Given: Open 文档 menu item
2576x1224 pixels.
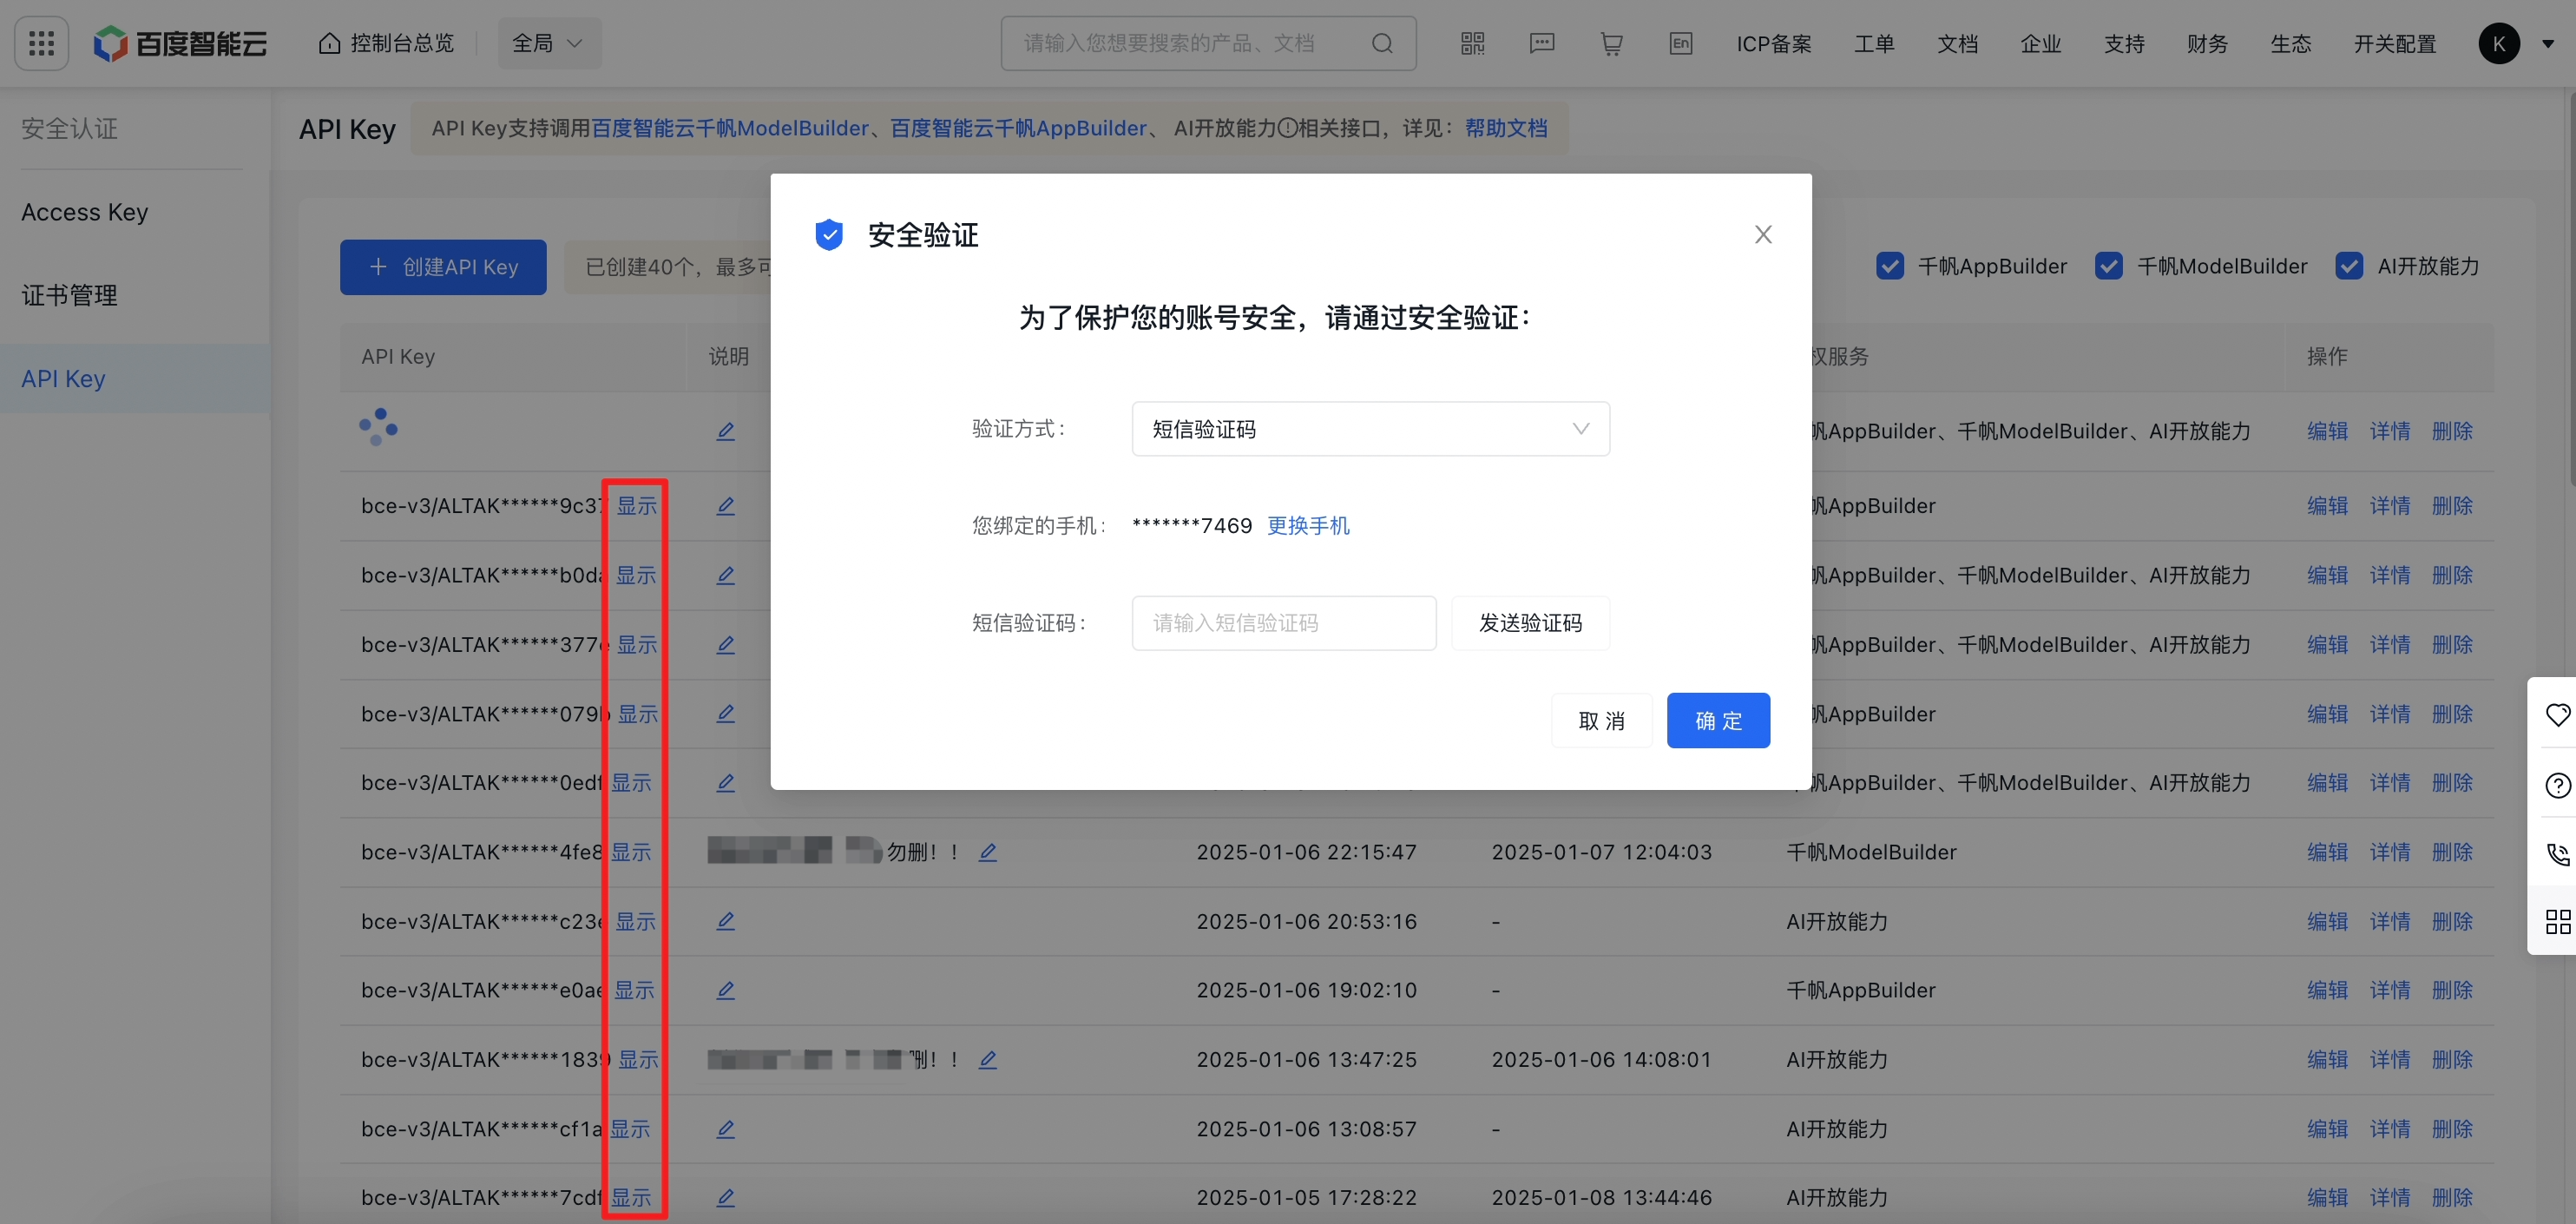Looking at the screenshot, I should click(x=1957, y=43).
